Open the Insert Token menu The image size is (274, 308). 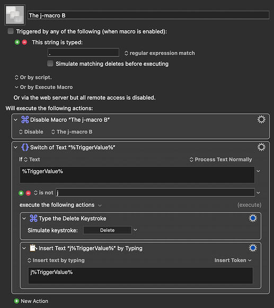pos(233,260)
